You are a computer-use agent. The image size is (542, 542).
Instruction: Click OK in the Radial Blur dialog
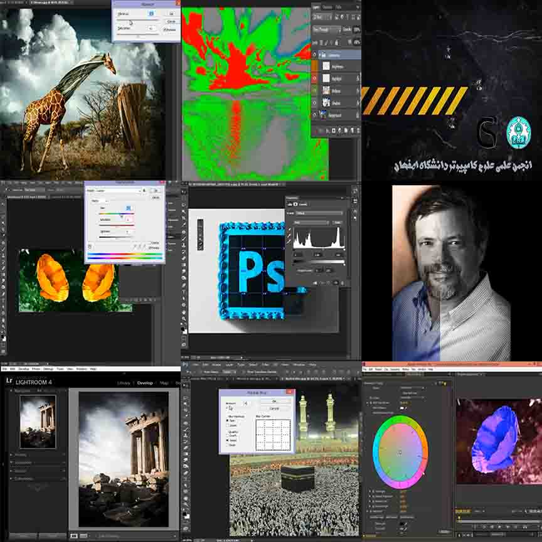tap(274, 401)
